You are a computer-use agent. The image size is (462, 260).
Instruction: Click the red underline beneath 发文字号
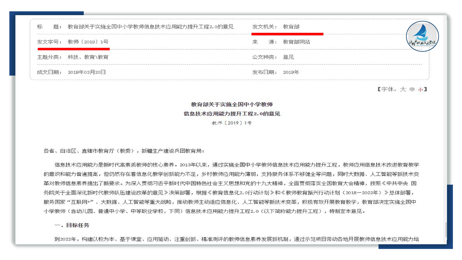tap(73, 48)
